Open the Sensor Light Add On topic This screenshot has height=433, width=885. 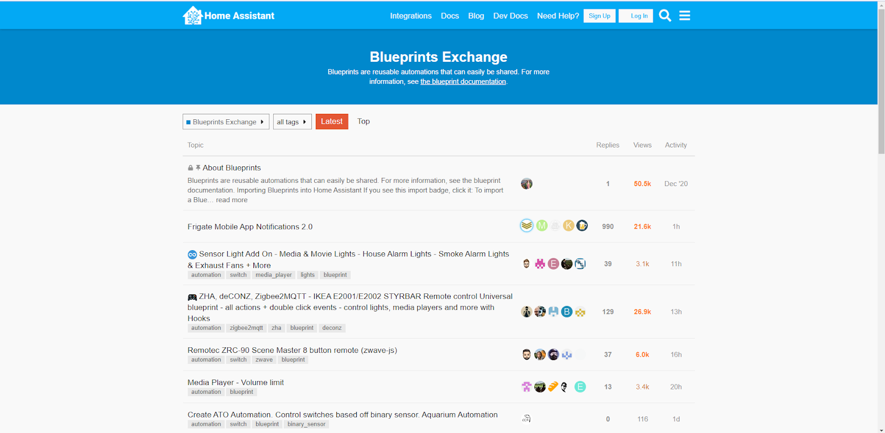click(348, 260)
